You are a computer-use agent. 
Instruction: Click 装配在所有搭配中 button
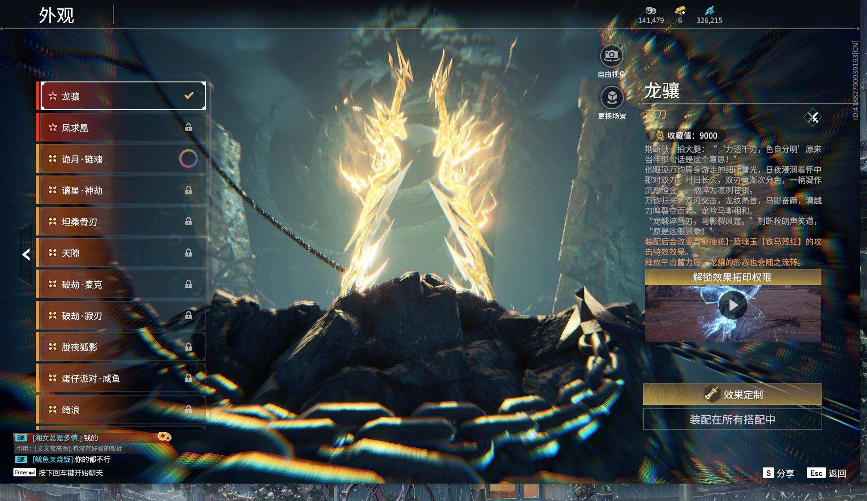click(x=733, y=419)
